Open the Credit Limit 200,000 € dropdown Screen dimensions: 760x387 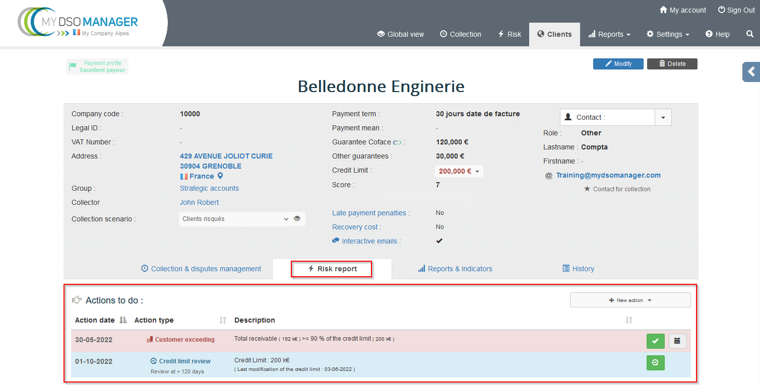coord(459,171)
